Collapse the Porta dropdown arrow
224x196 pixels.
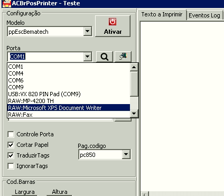(x=88, y=57)
